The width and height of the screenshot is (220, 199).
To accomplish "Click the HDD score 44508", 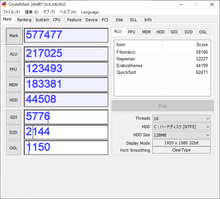I will (66, 100).
